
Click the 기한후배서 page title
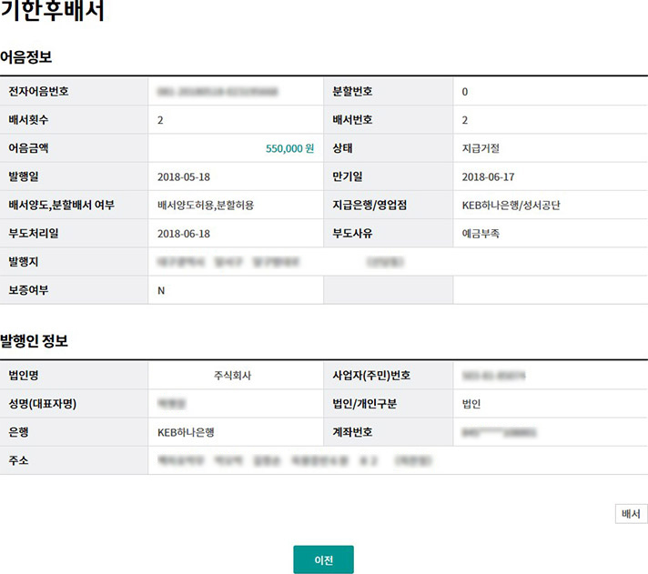click(x=52, y=13)
